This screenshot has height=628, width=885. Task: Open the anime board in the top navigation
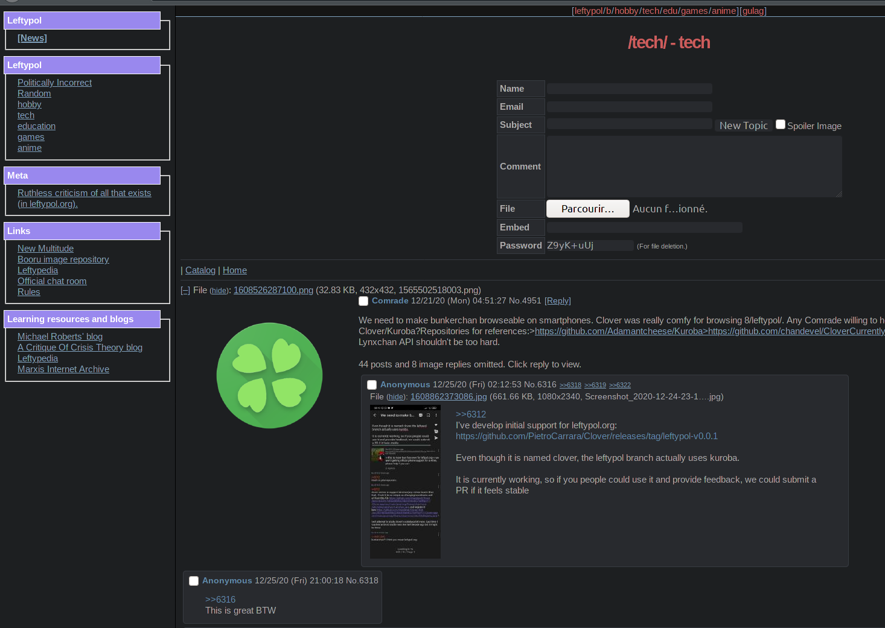click(724, 11)
